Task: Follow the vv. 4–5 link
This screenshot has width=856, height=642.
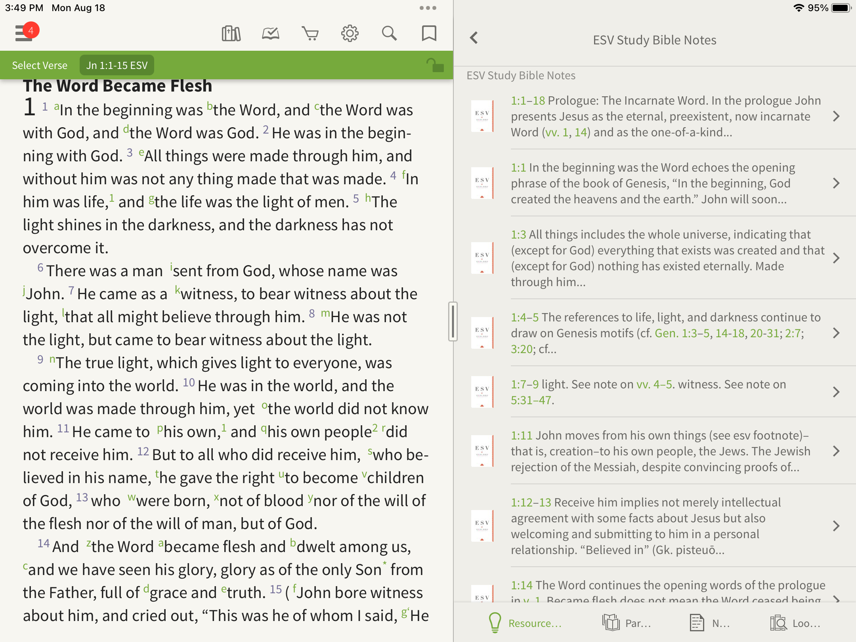Action: click(655, 384)
